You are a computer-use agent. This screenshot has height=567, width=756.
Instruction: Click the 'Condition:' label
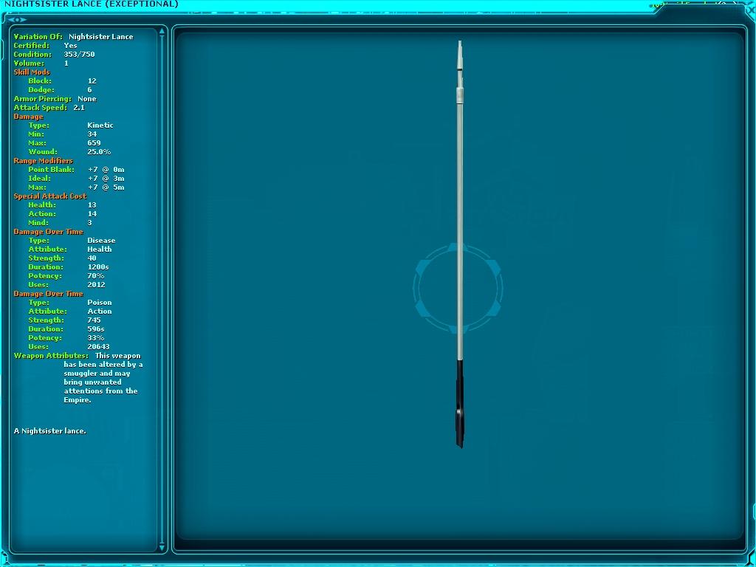(x=32, y=55)
